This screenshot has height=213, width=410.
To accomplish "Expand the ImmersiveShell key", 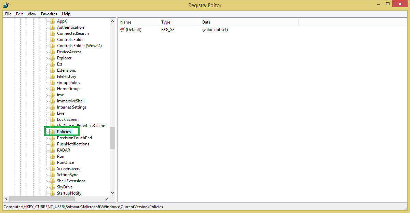I will [47, 101].
